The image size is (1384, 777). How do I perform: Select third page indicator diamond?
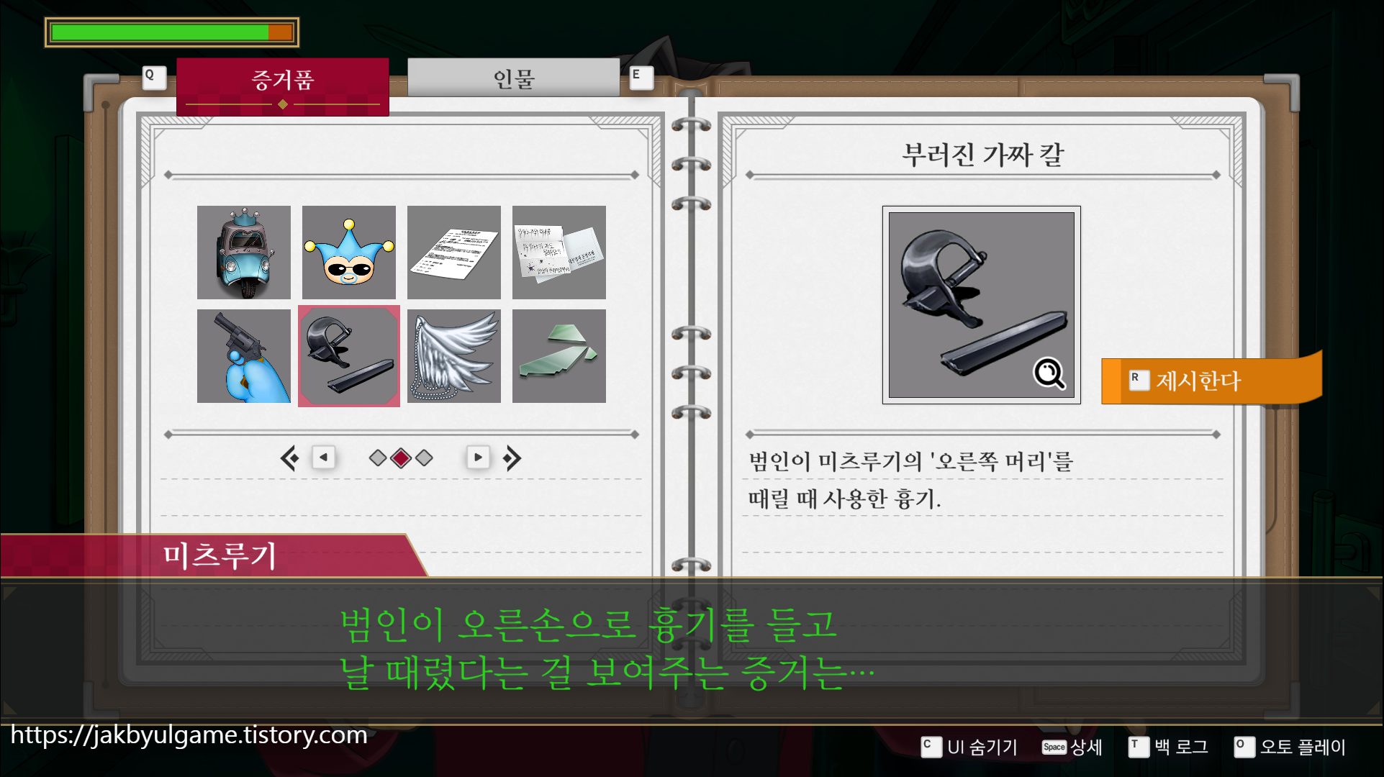tap(425, 458)
